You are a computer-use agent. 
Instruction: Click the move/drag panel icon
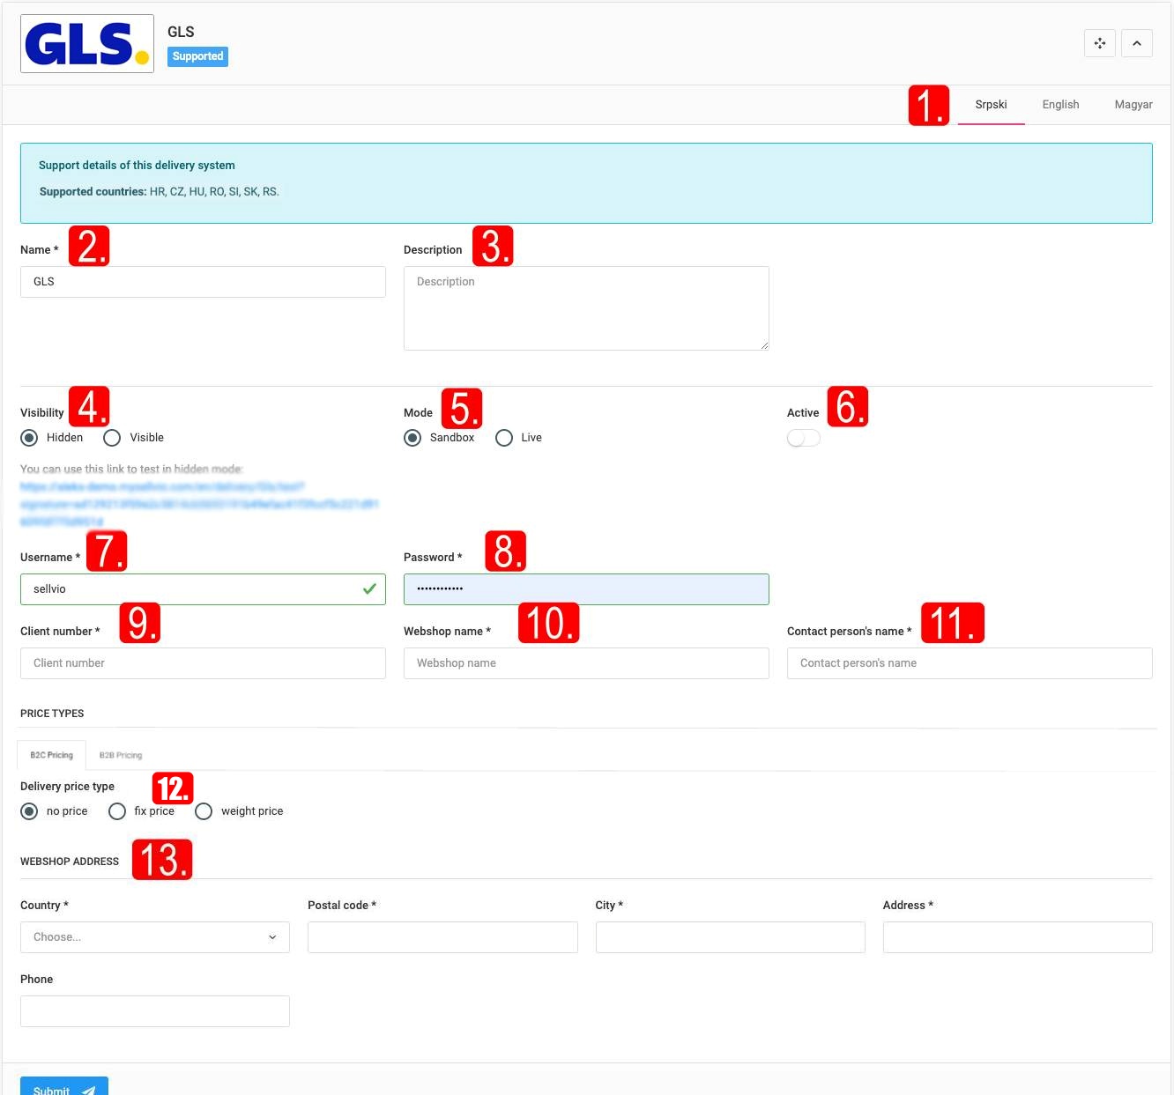point(1100,43)
